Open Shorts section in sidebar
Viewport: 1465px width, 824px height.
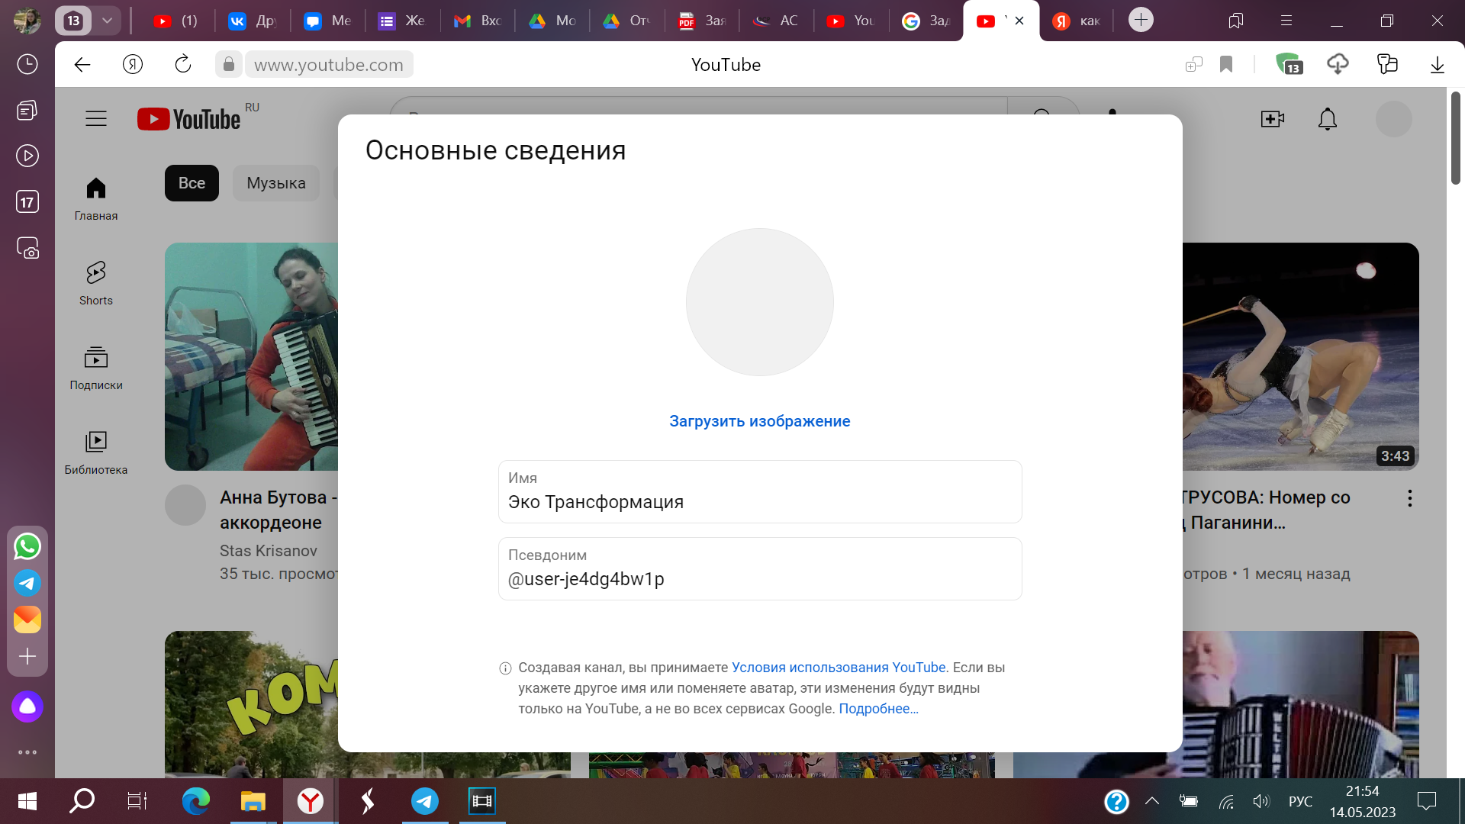coord(95,280)
